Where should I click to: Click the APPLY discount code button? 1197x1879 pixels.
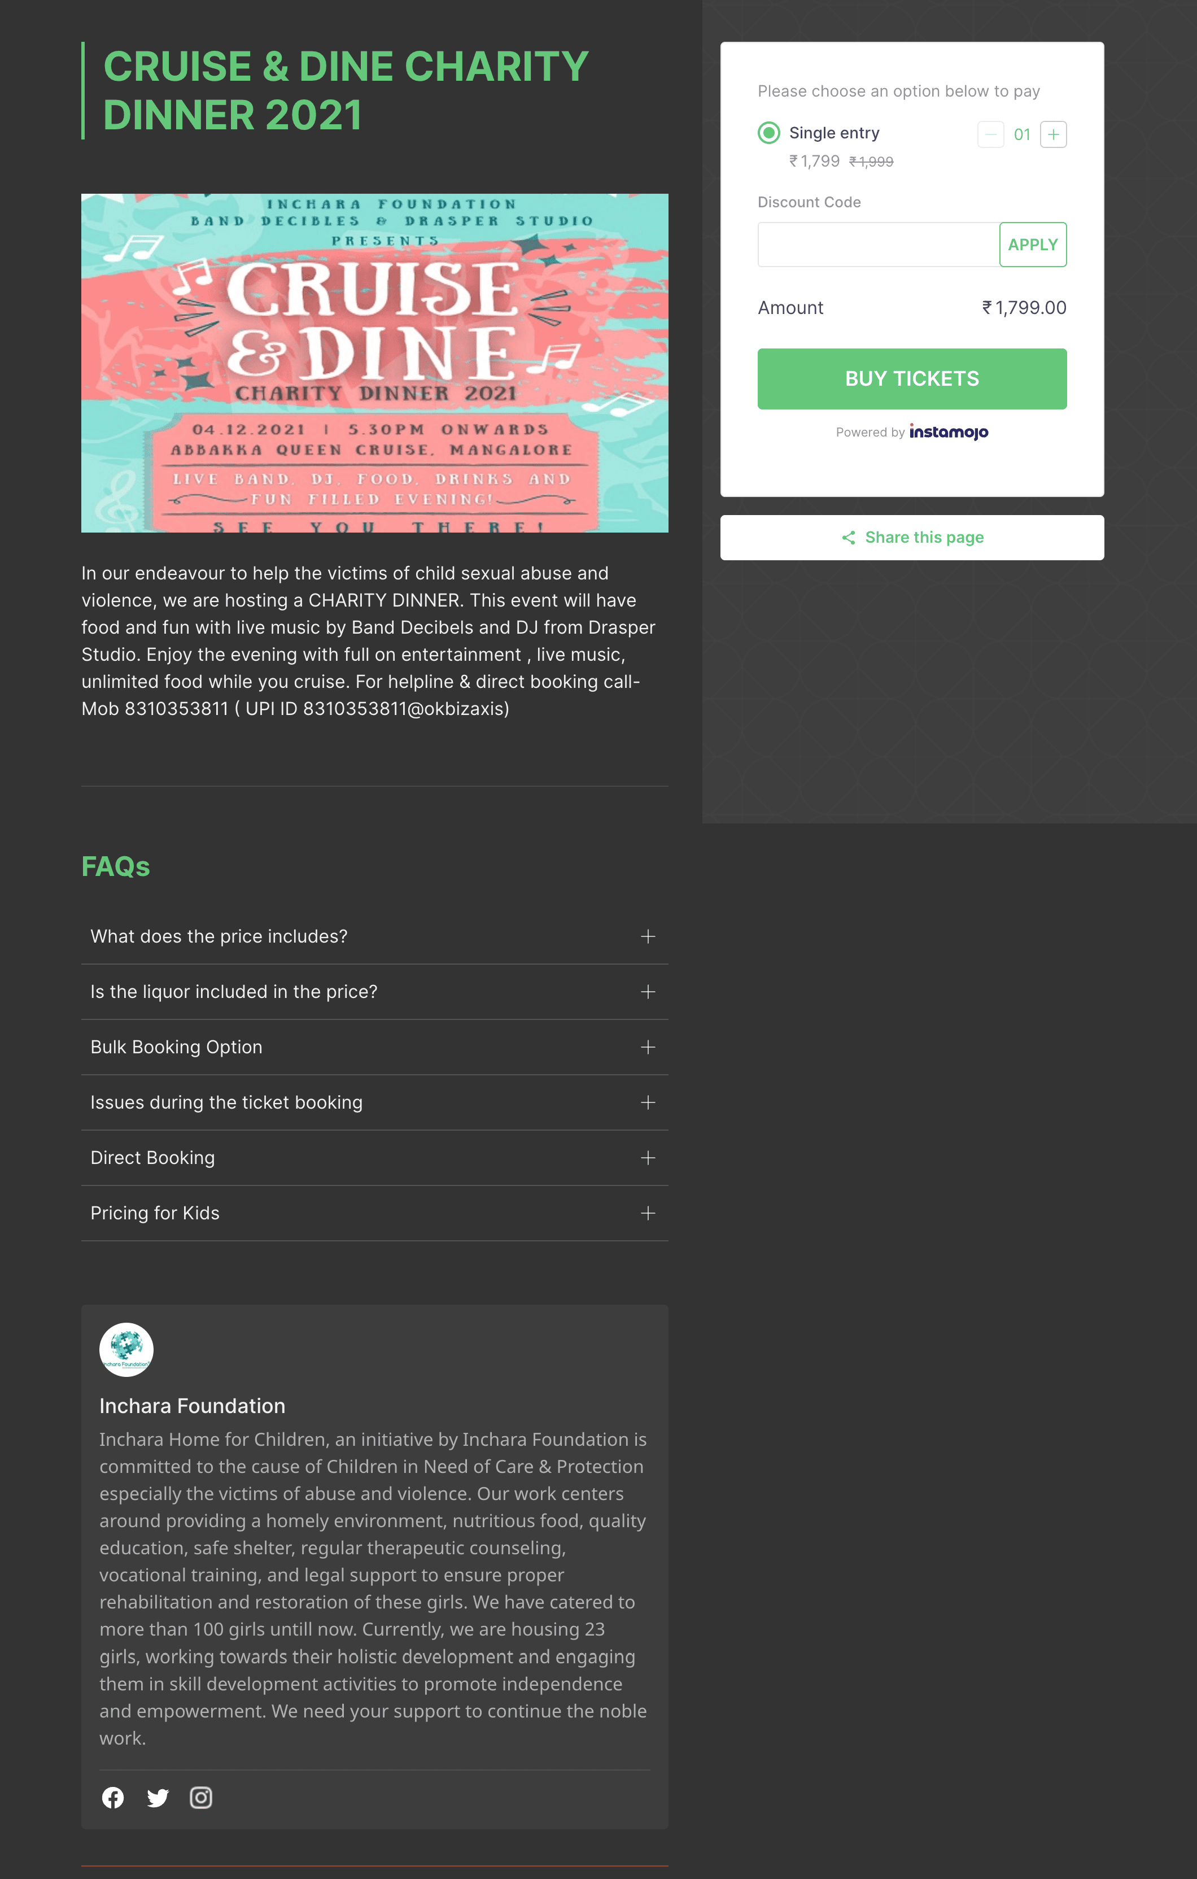1033,245
